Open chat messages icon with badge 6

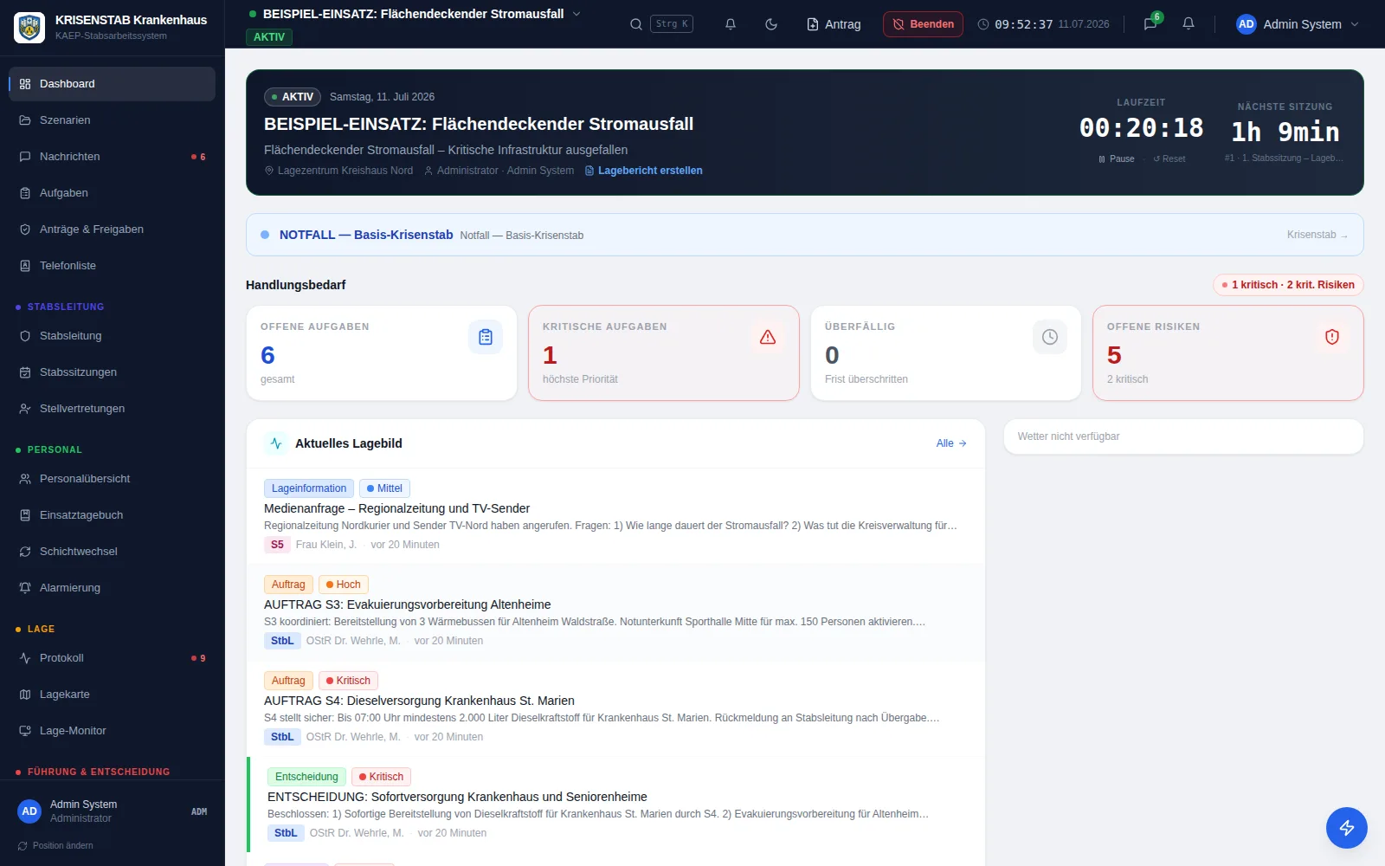tap(1150, 24)
